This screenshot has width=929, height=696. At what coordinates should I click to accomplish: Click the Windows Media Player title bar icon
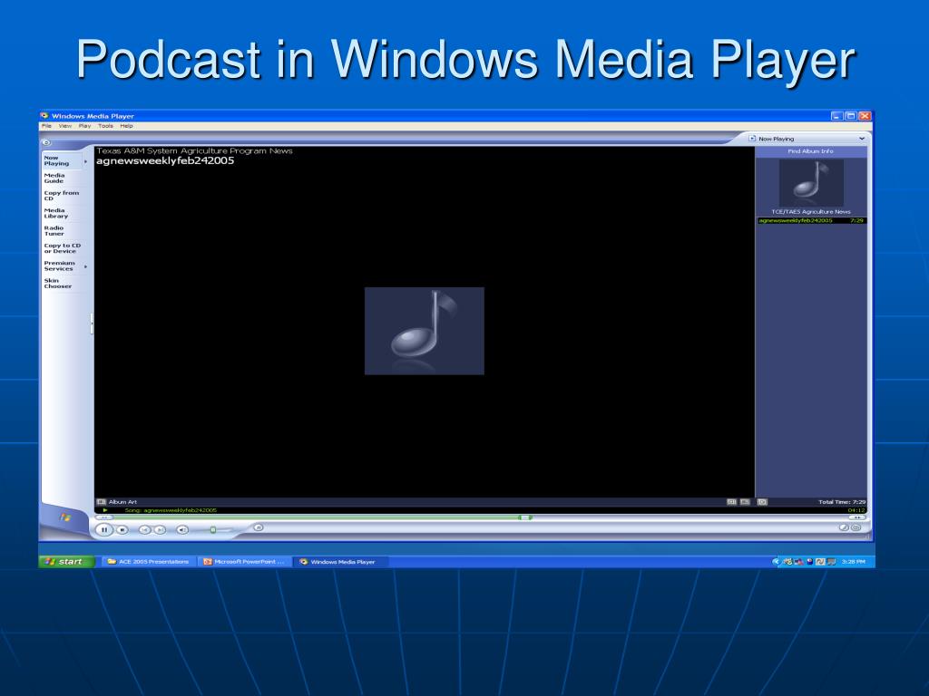coord(44,116)
